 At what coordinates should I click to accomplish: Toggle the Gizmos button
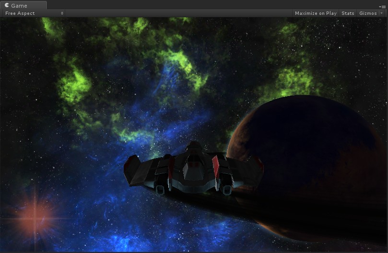(x=368, y=13)
